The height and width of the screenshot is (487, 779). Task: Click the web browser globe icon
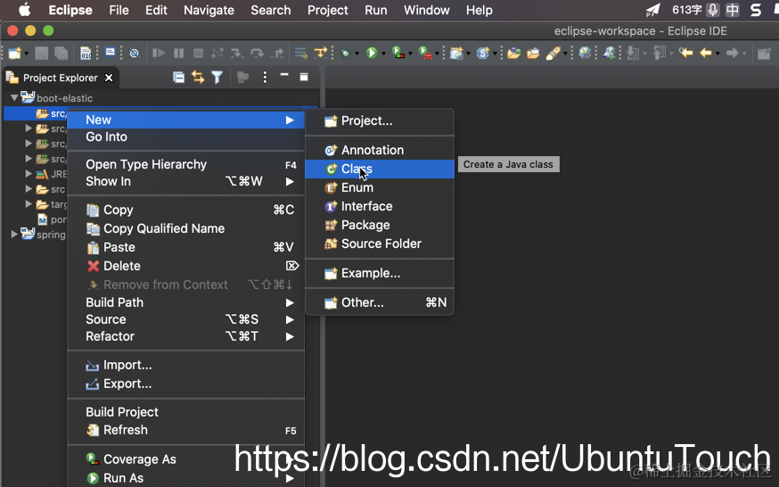pos(586,52)
